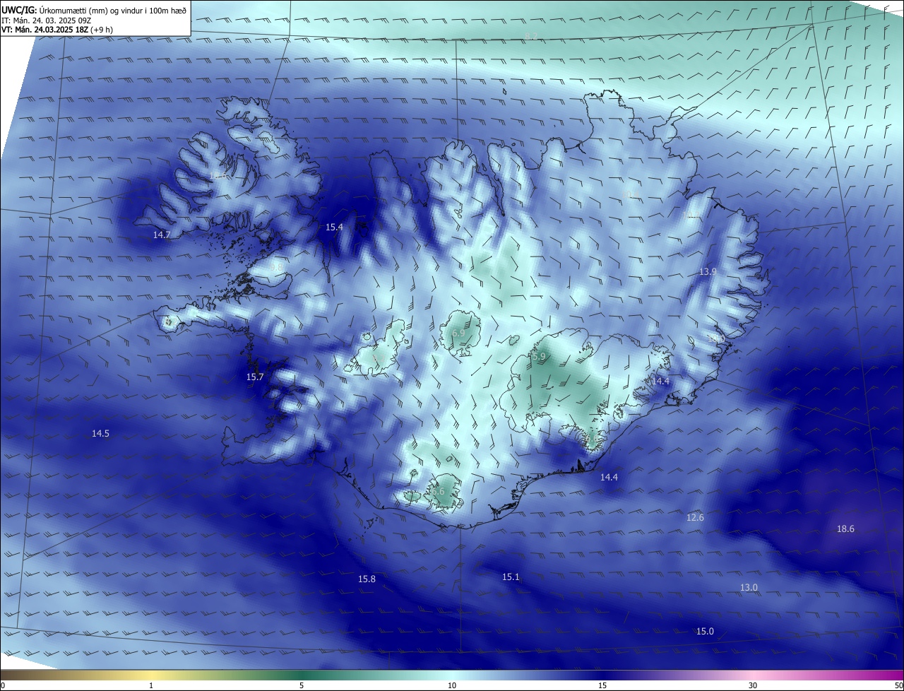Image resolution: width=904 pixels, height=691 pixels.
Task: Click the 18.6 value label
Action: pyautogui.click(x=845, y=528)
